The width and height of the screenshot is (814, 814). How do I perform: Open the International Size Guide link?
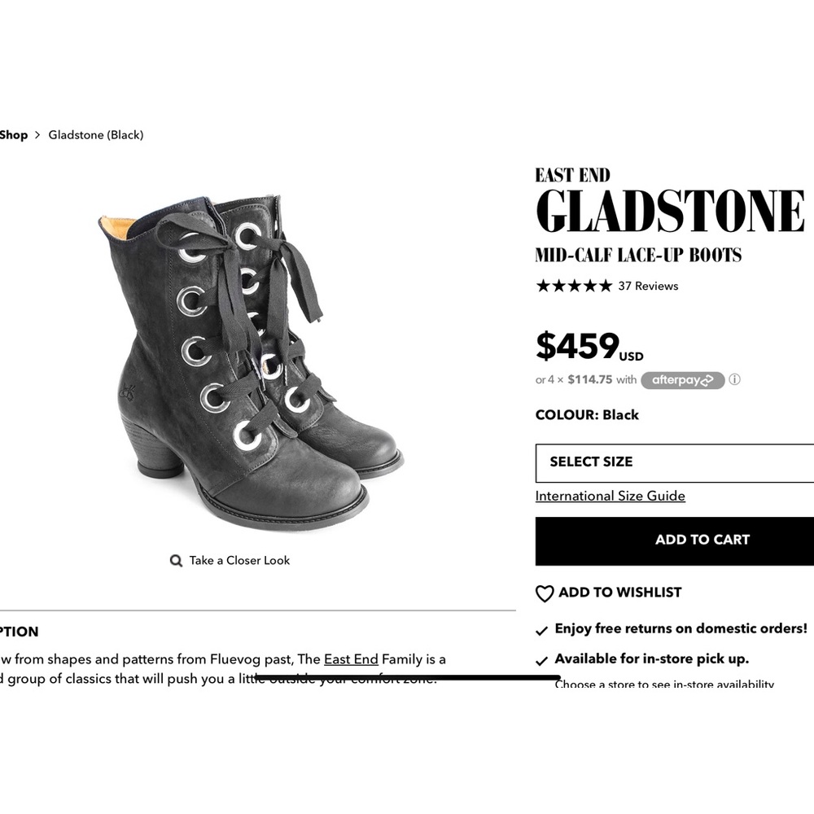pos(610,496)
